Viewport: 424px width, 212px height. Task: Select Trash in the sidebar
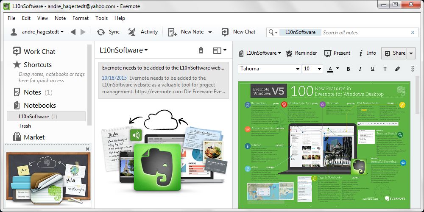click(x=25, y=126)
